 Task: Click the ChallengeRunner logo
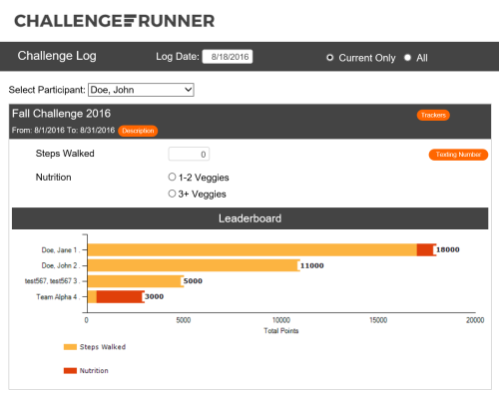(x=115, y=21)
